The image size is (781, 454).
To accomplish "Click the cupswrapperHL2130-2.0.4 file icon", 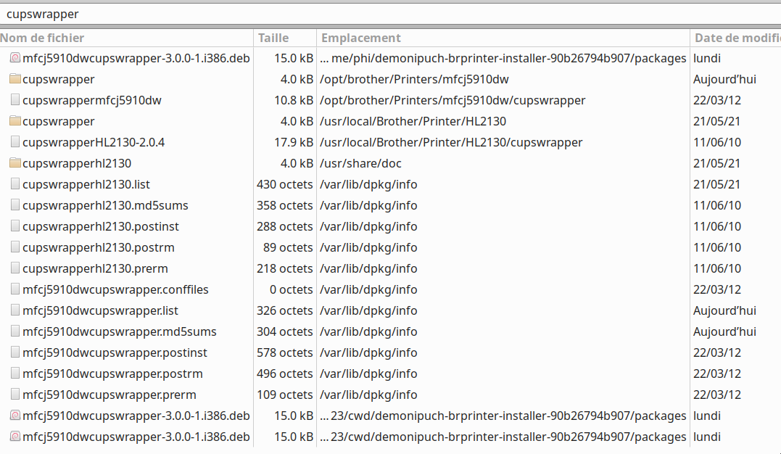I will [15, 142].
